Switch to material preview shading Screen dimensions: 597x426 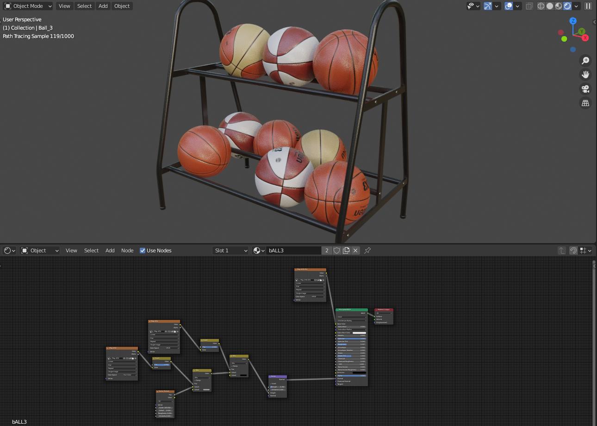tap(559, 6)
